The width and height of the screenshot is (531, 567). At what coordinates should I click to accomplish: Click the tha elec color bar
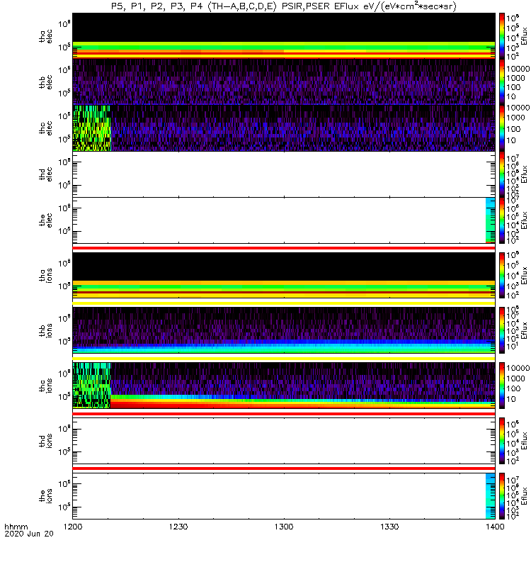[502, 36]
